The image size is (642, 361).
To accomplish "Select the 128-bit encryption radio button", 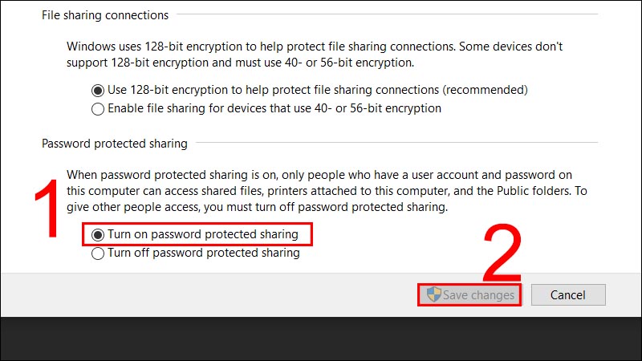I will click(98, 90).
